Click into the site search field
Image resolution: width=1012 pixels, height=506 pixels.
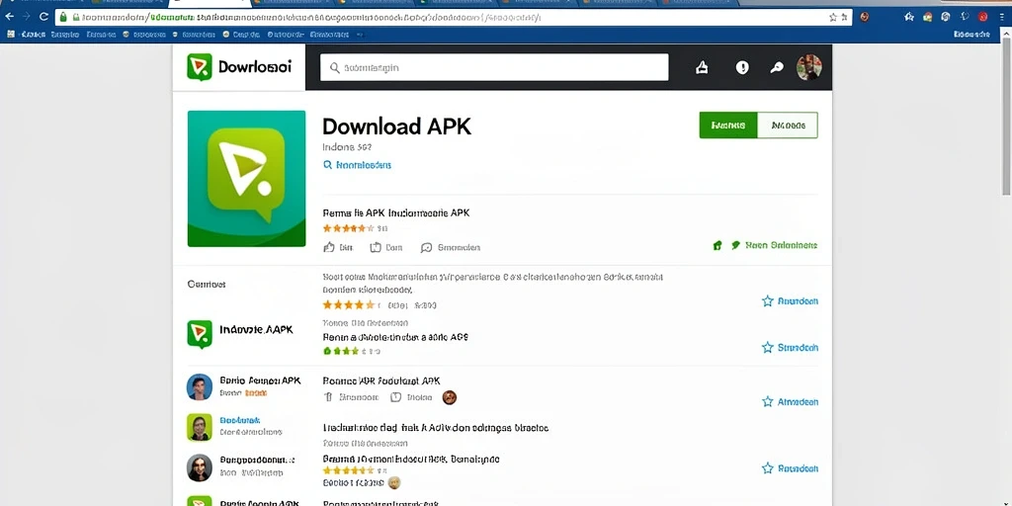494,67
